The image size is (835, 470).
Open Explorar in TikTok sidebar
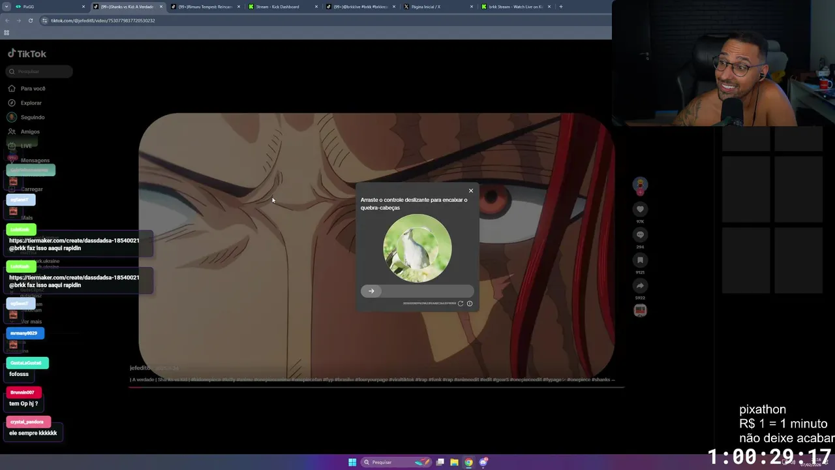click(x=31, y=103)
